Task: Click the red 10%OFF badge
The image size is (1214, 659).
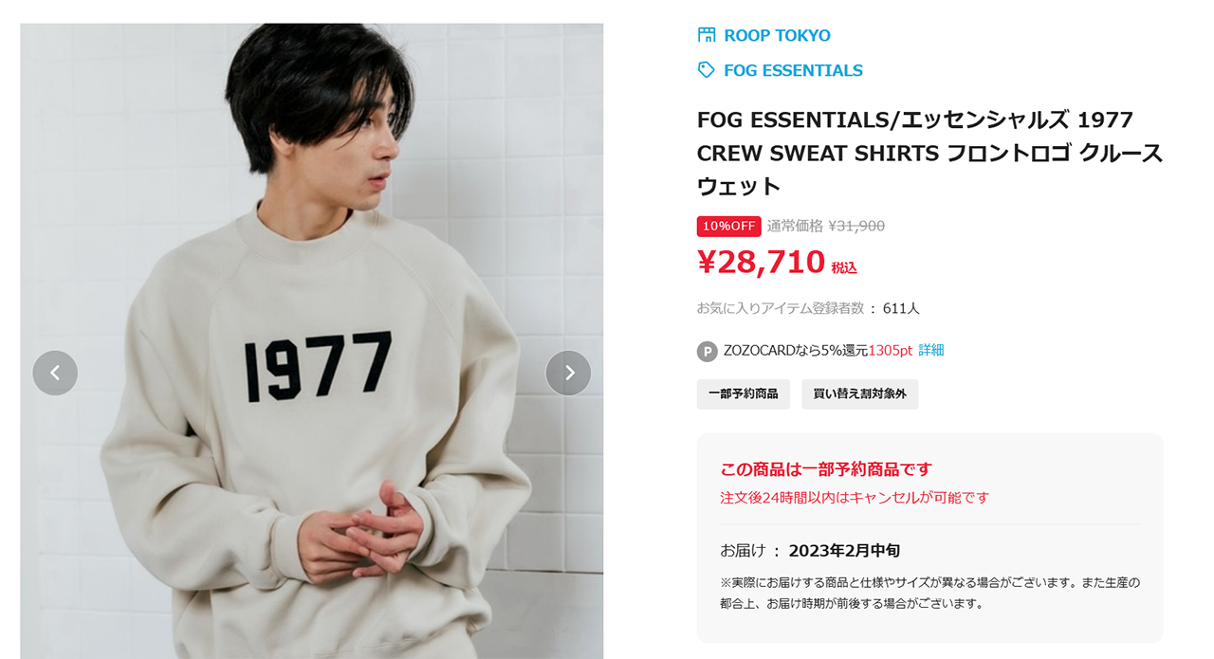Action: pos(728,226)
